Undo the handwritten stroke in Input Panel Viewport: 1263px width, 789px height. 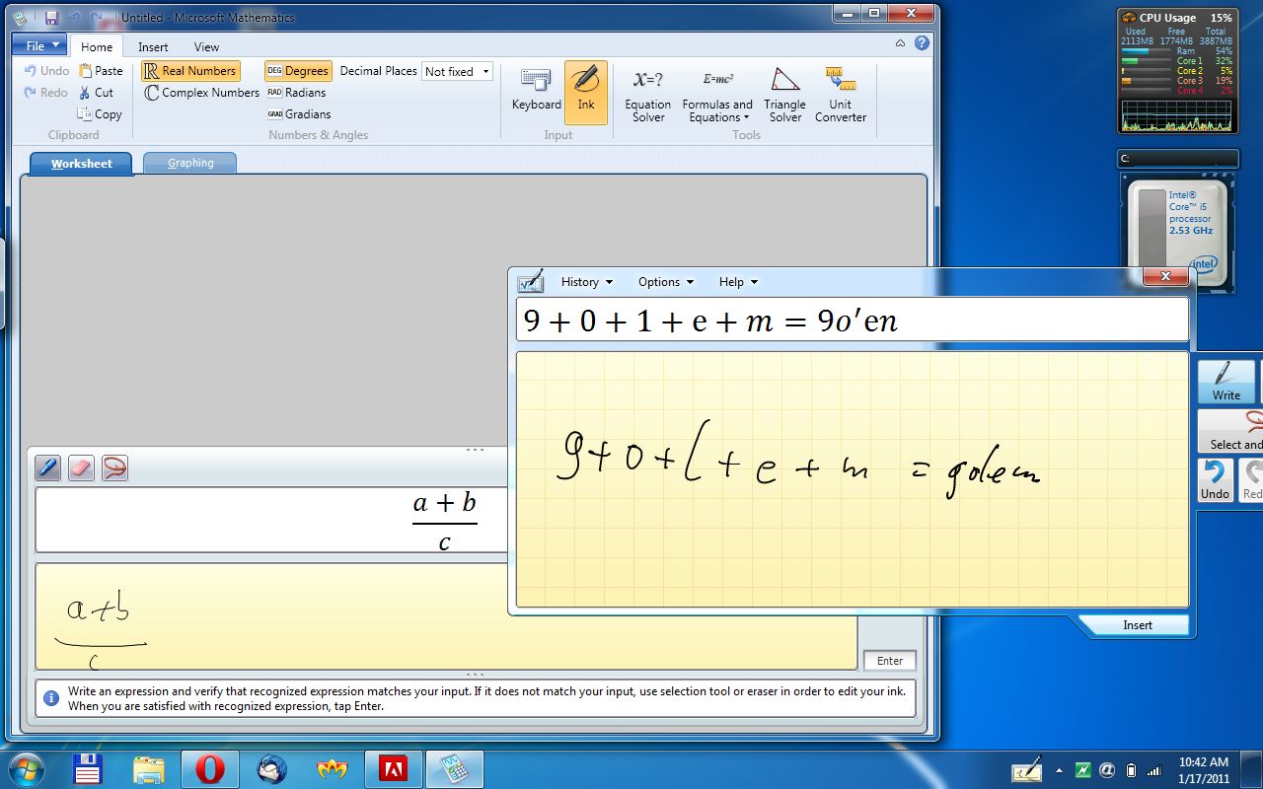(1215, 480)
